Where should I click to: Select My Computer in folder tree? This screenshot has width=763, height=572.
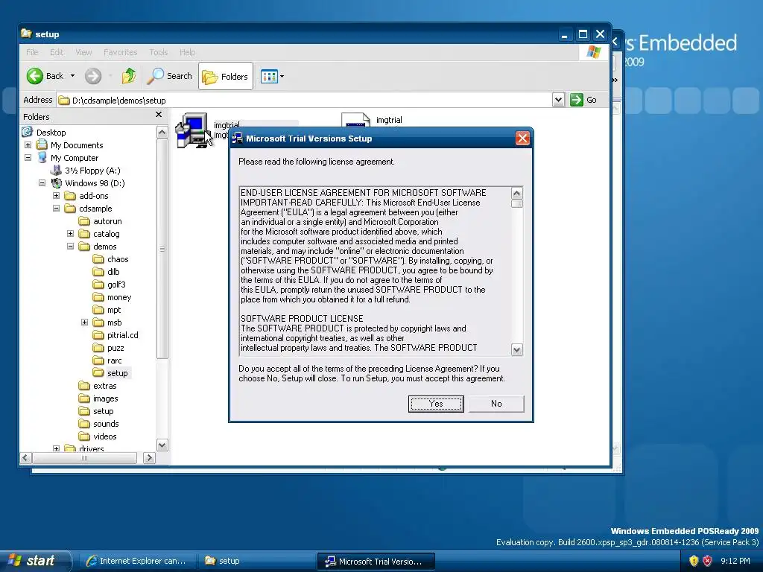pos(75,158)
